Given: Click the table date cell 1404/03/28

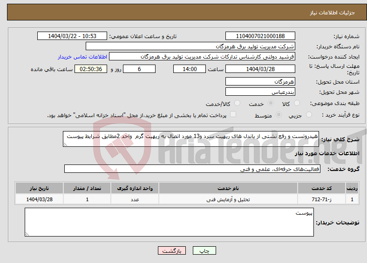Looking at the screenshot, I should [x=39, y=199].
